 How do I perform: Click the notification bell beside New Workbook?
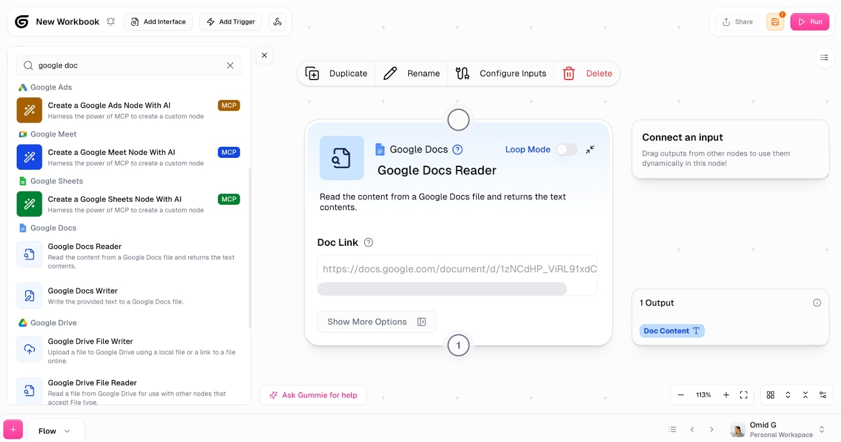[x=111, y=22]
